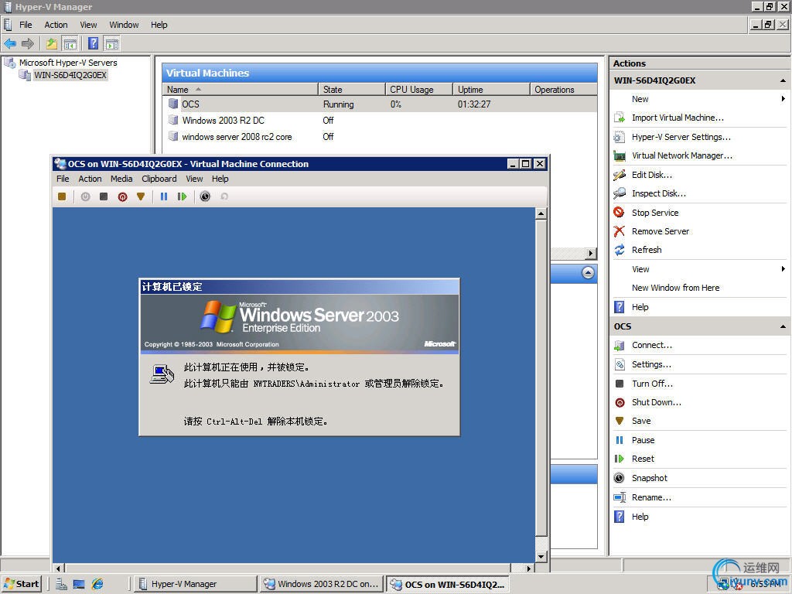
Task: Click the Show Desktop Quick Launch icon
Action: click(x=79, y=584)
